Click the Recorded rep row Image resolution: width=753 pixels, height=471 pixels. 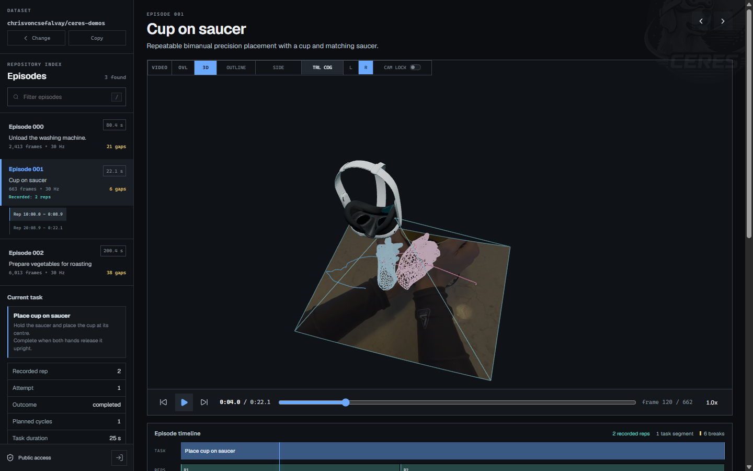pyautogui.click(x=66, y=371)
